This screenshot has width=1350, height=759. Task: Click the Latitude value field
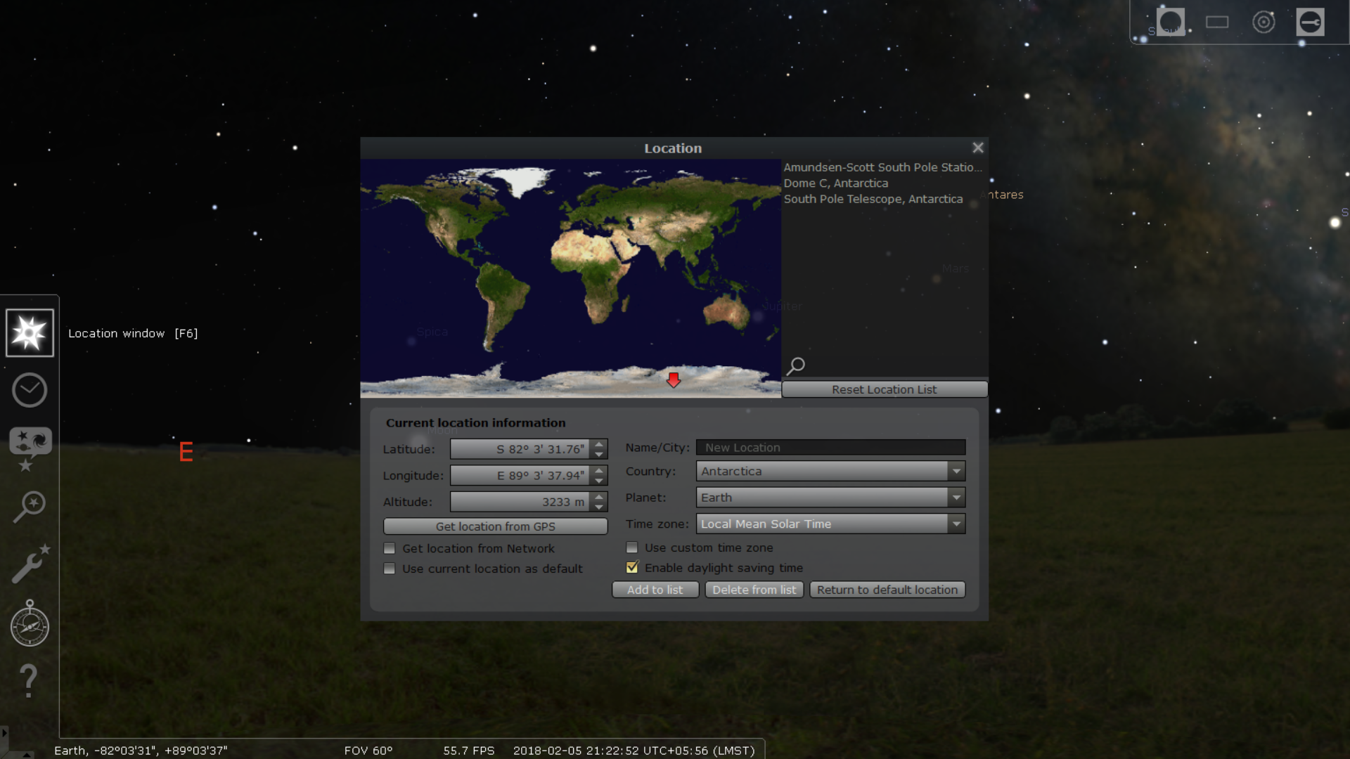pyautogui.click(x=520, y=449)
